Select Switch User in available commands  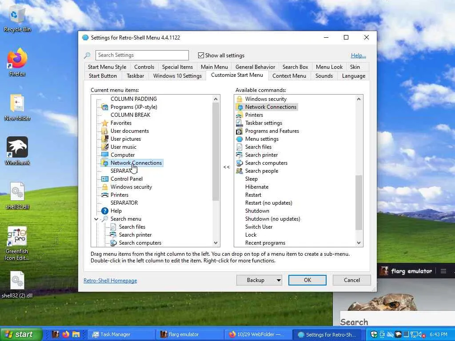tap(259, 227)
